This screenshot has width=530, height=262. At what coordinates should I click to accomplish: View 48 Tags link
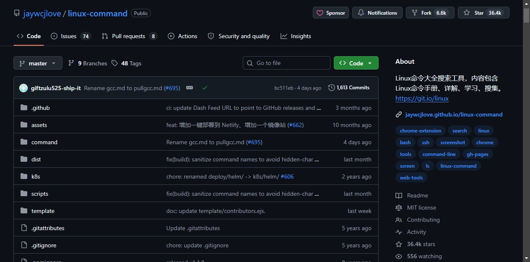coord(126,63)
